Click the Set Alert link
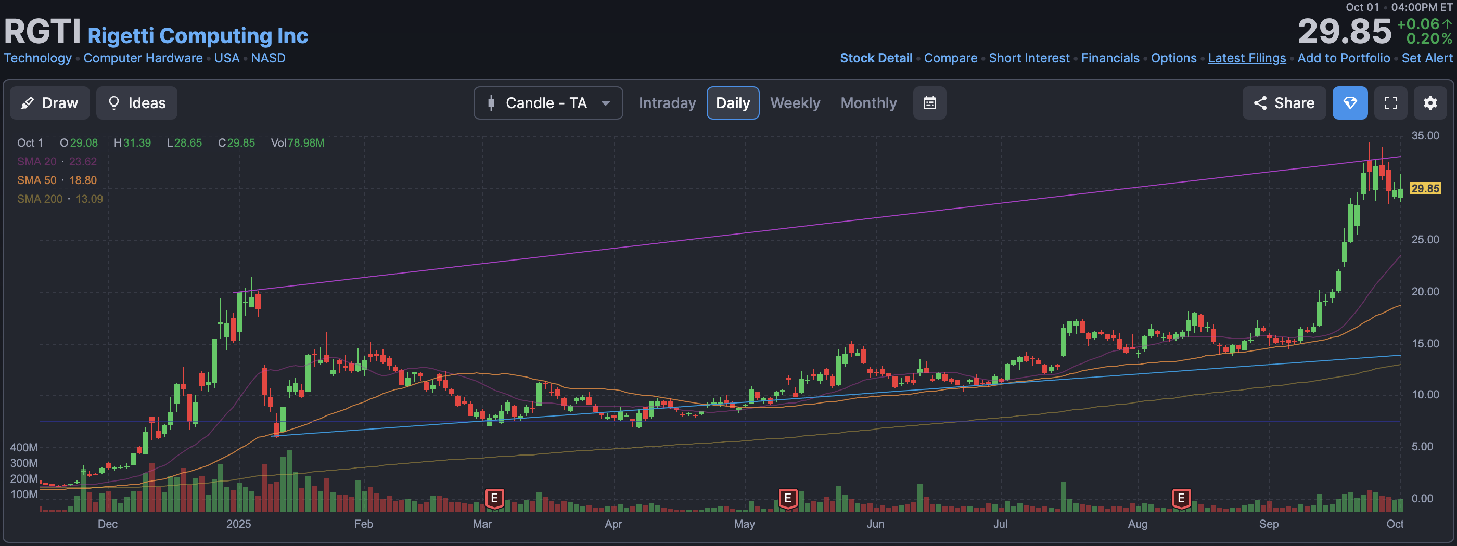Image resolution: width=1457 pixels, height=546 pixels. (1426, 58)
